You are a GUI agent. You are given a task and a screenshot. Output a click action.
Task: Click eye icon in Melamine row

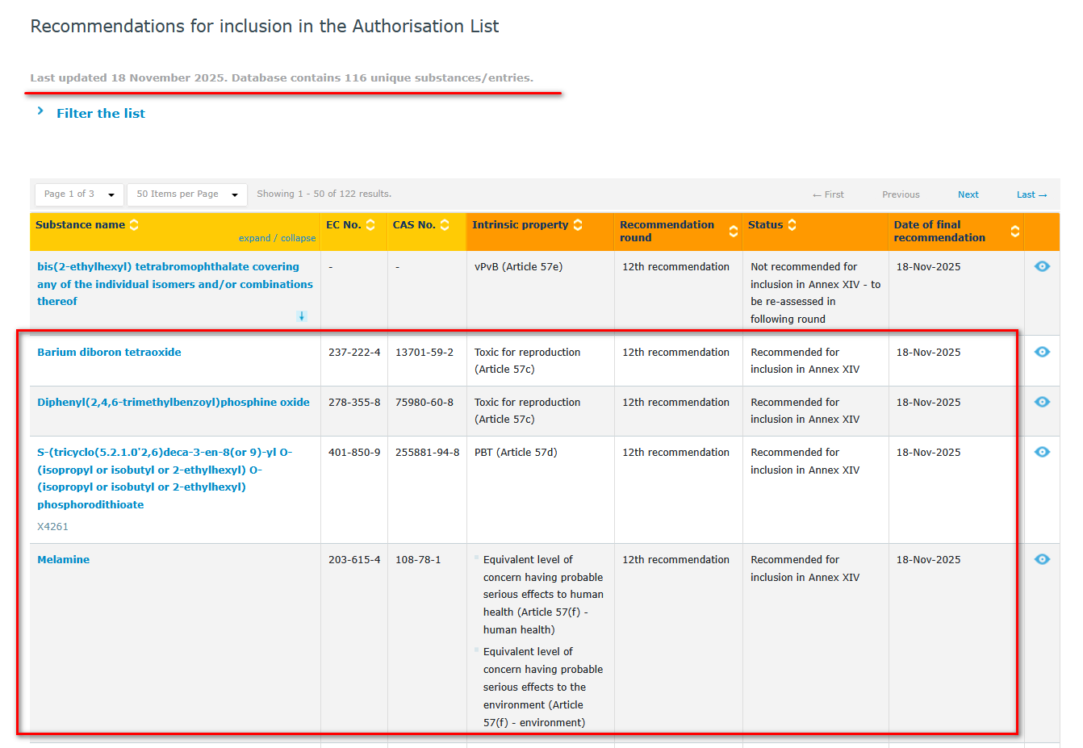[x=1042, y=559]
